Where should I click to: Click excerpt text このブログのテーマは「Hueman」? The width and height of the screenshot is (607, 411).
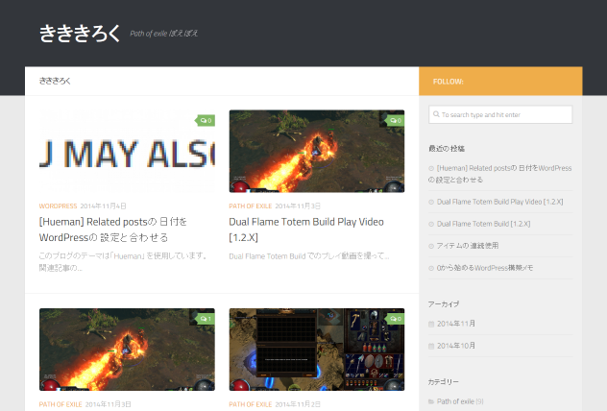pos(123,261)
